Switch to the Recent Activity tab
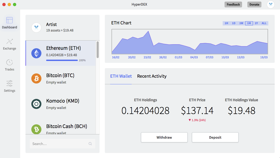The width and height of the screenshot is (280, 158). 152,76
